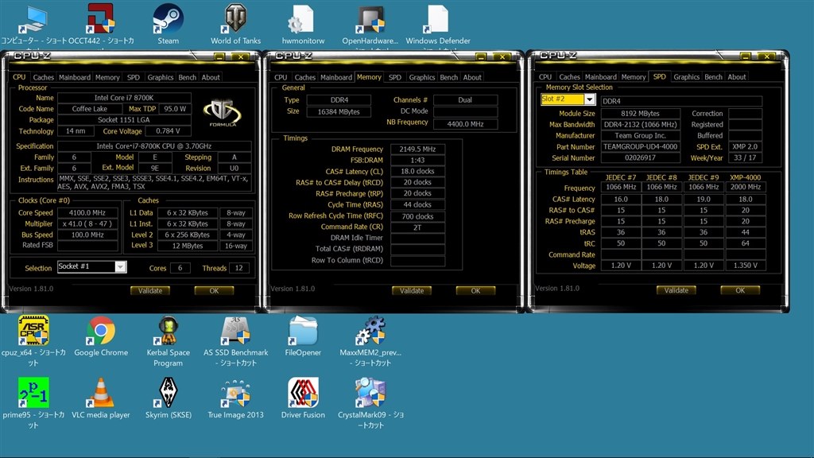Viewport: 814px width, 458px height.
Task: Launch Kerbal Space Program icon
Action: click(x=169, y=330)
